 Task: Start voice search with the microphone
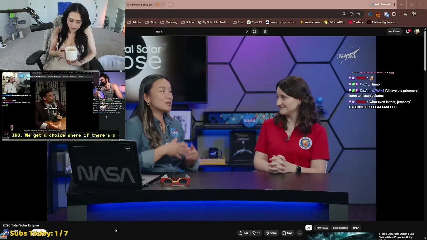(x=265, y=31)
